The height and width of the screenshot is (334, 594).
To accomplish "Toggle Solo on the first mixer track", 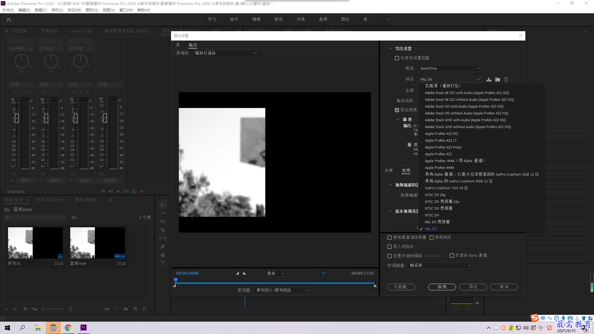I will (x=22, y=92).
